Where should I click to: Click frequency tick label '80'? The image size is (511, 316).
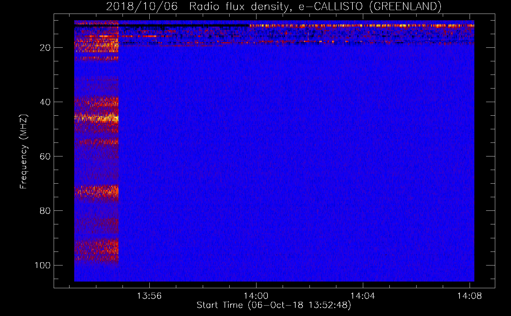(x=45, y=211)
